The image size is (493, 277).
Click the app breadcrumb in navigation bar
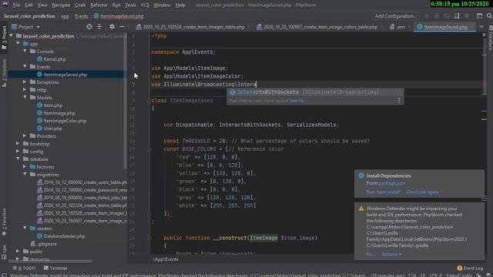click(65, 16)
